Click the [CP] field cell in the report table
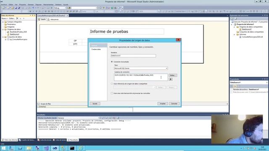This screenshot has width=269, height=151. 75,44
